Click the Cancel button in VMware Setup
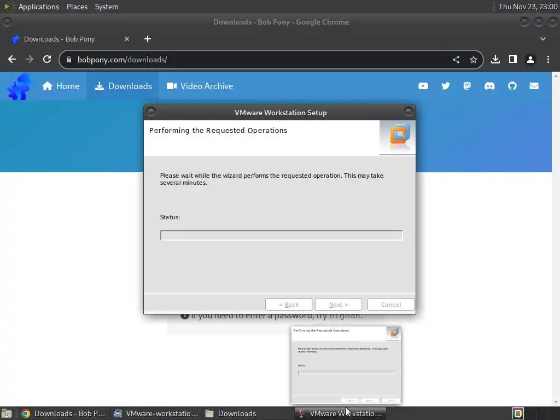 coord(390,305)
